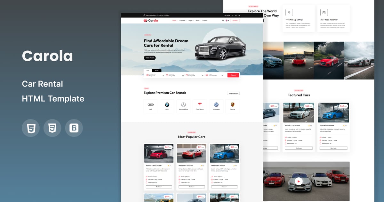Open the Contact menu item

[205, 21]
